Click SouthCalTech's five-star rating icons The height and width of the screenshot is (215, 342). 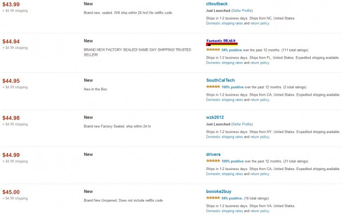(213, 87)
